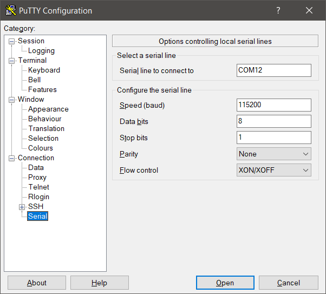Collapse the Terminal tree node
326x294 pixels.
point(11,61)
